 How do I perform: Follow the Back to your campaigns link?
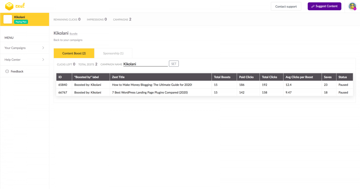(x=68, y=40)
